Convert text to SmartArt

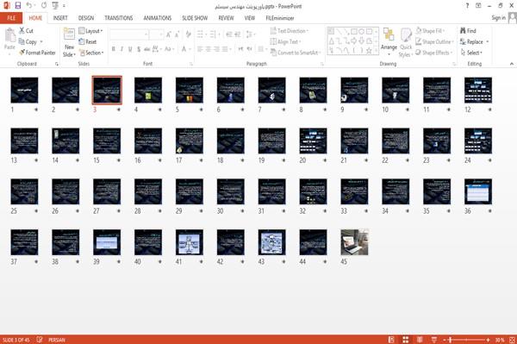pos(295,53)
